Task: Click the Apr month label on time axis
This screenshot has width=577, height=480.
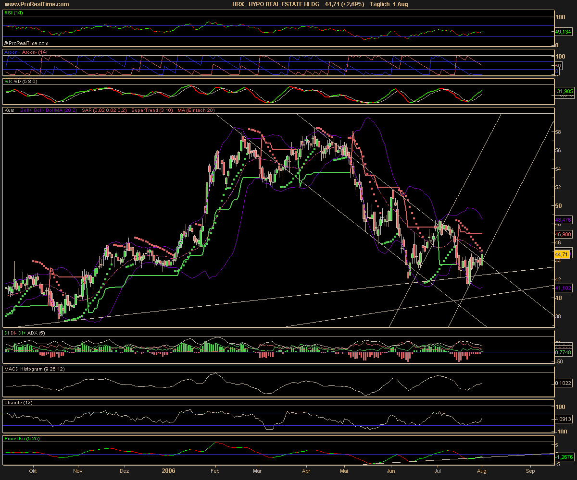Action: point(306,471)
